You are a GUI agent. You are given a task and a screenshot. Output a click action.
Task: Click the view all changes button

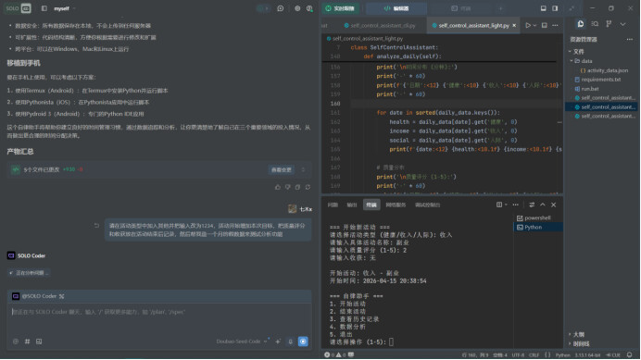pos(282,169)
